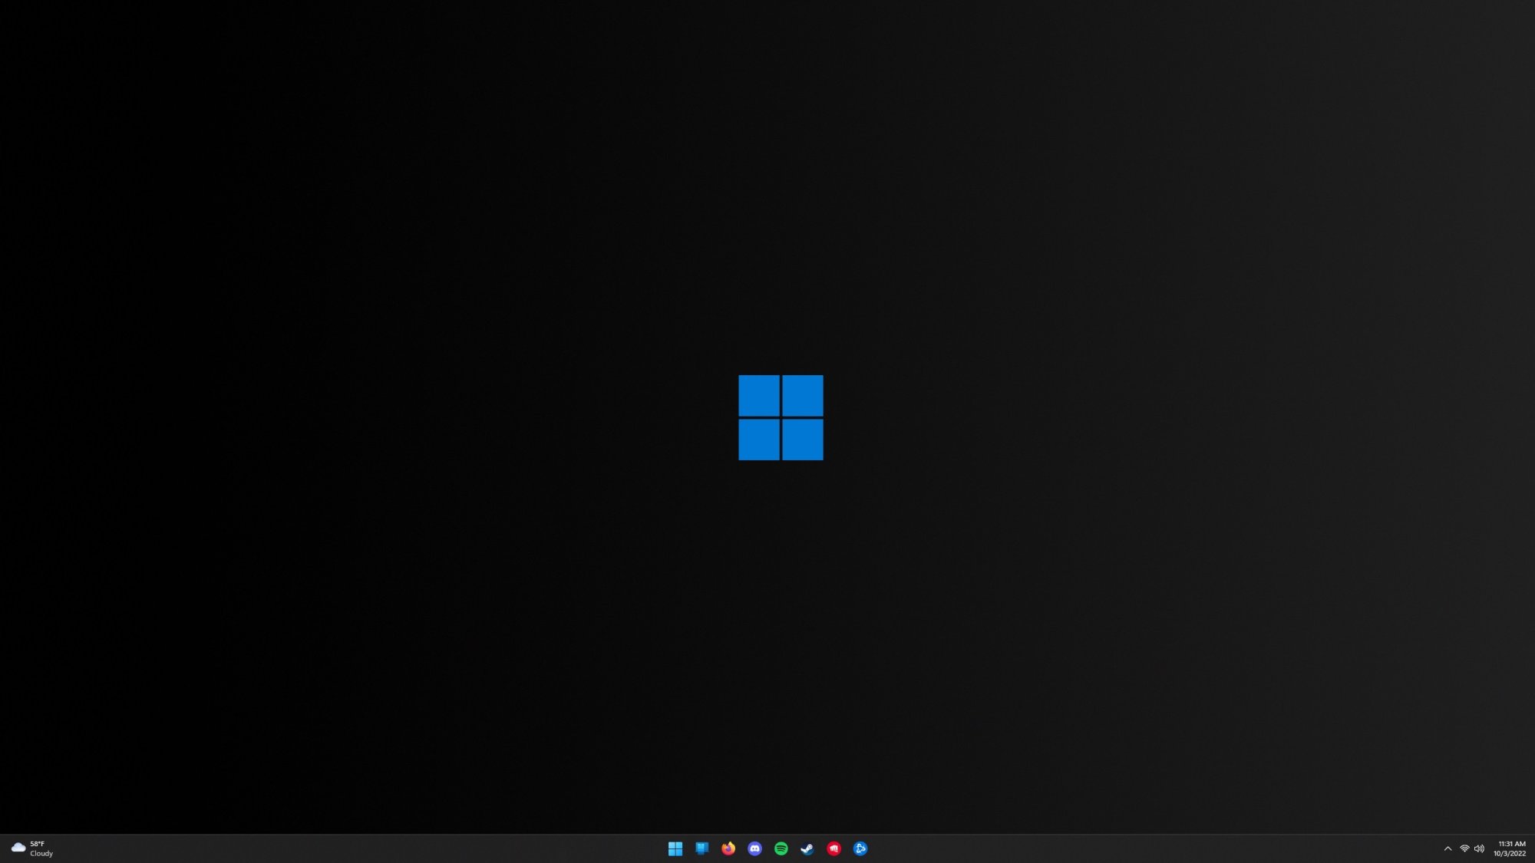The image size is (1535, 863).
Task: Open Discord from the taskbar
Action: (754, 848)
